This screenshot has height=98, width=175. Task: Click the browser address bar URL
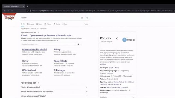click(x=102, y=11)
